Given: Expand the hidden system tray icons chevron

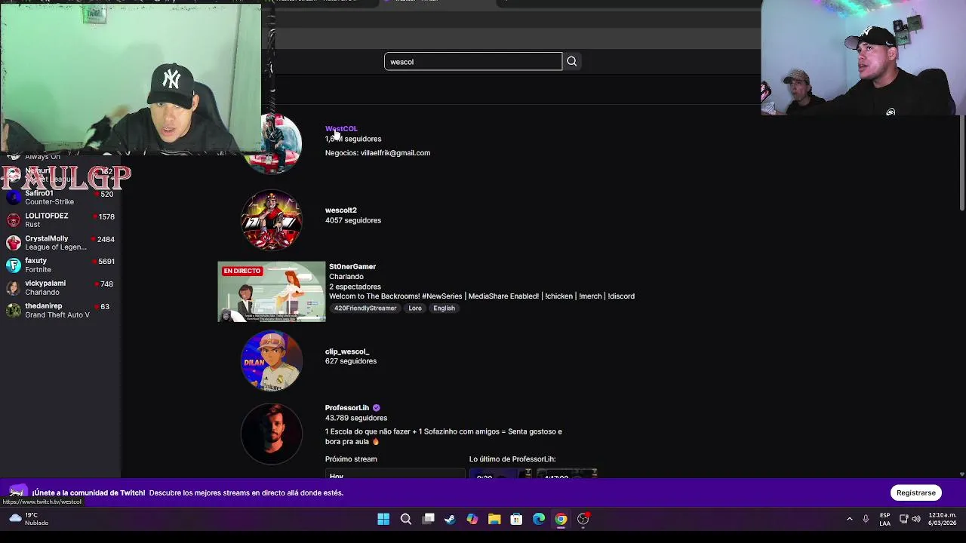Looking at the screenshot, I should 850,519.
